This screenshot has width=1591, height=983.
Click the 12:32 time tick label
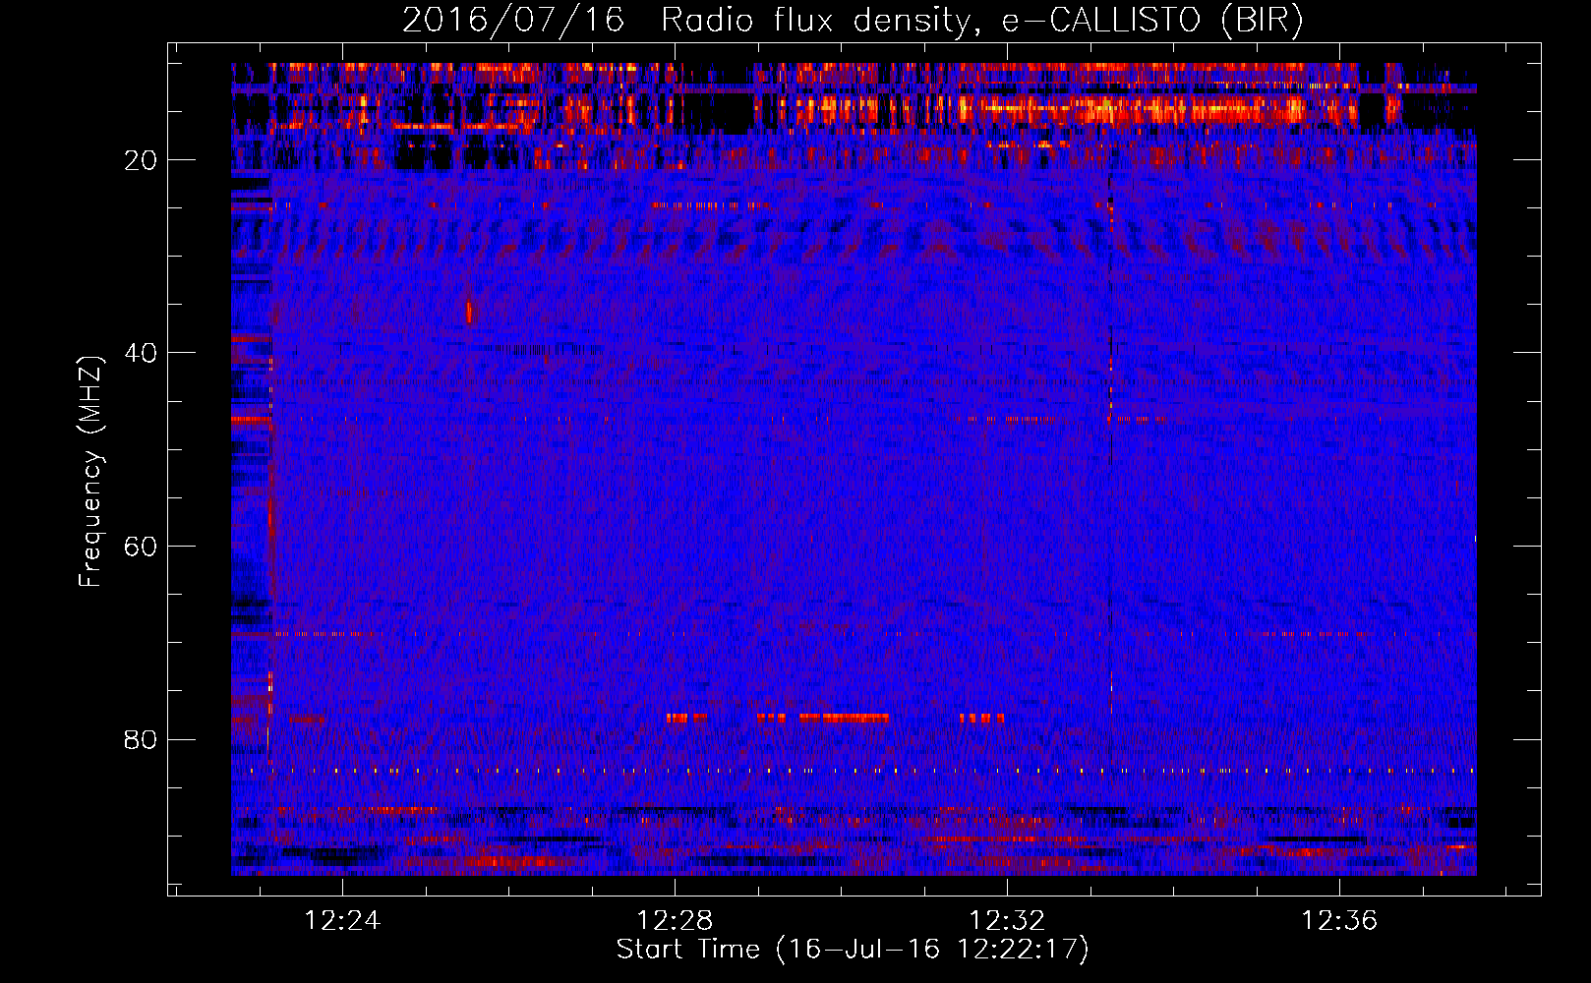tap(1007, 921)
